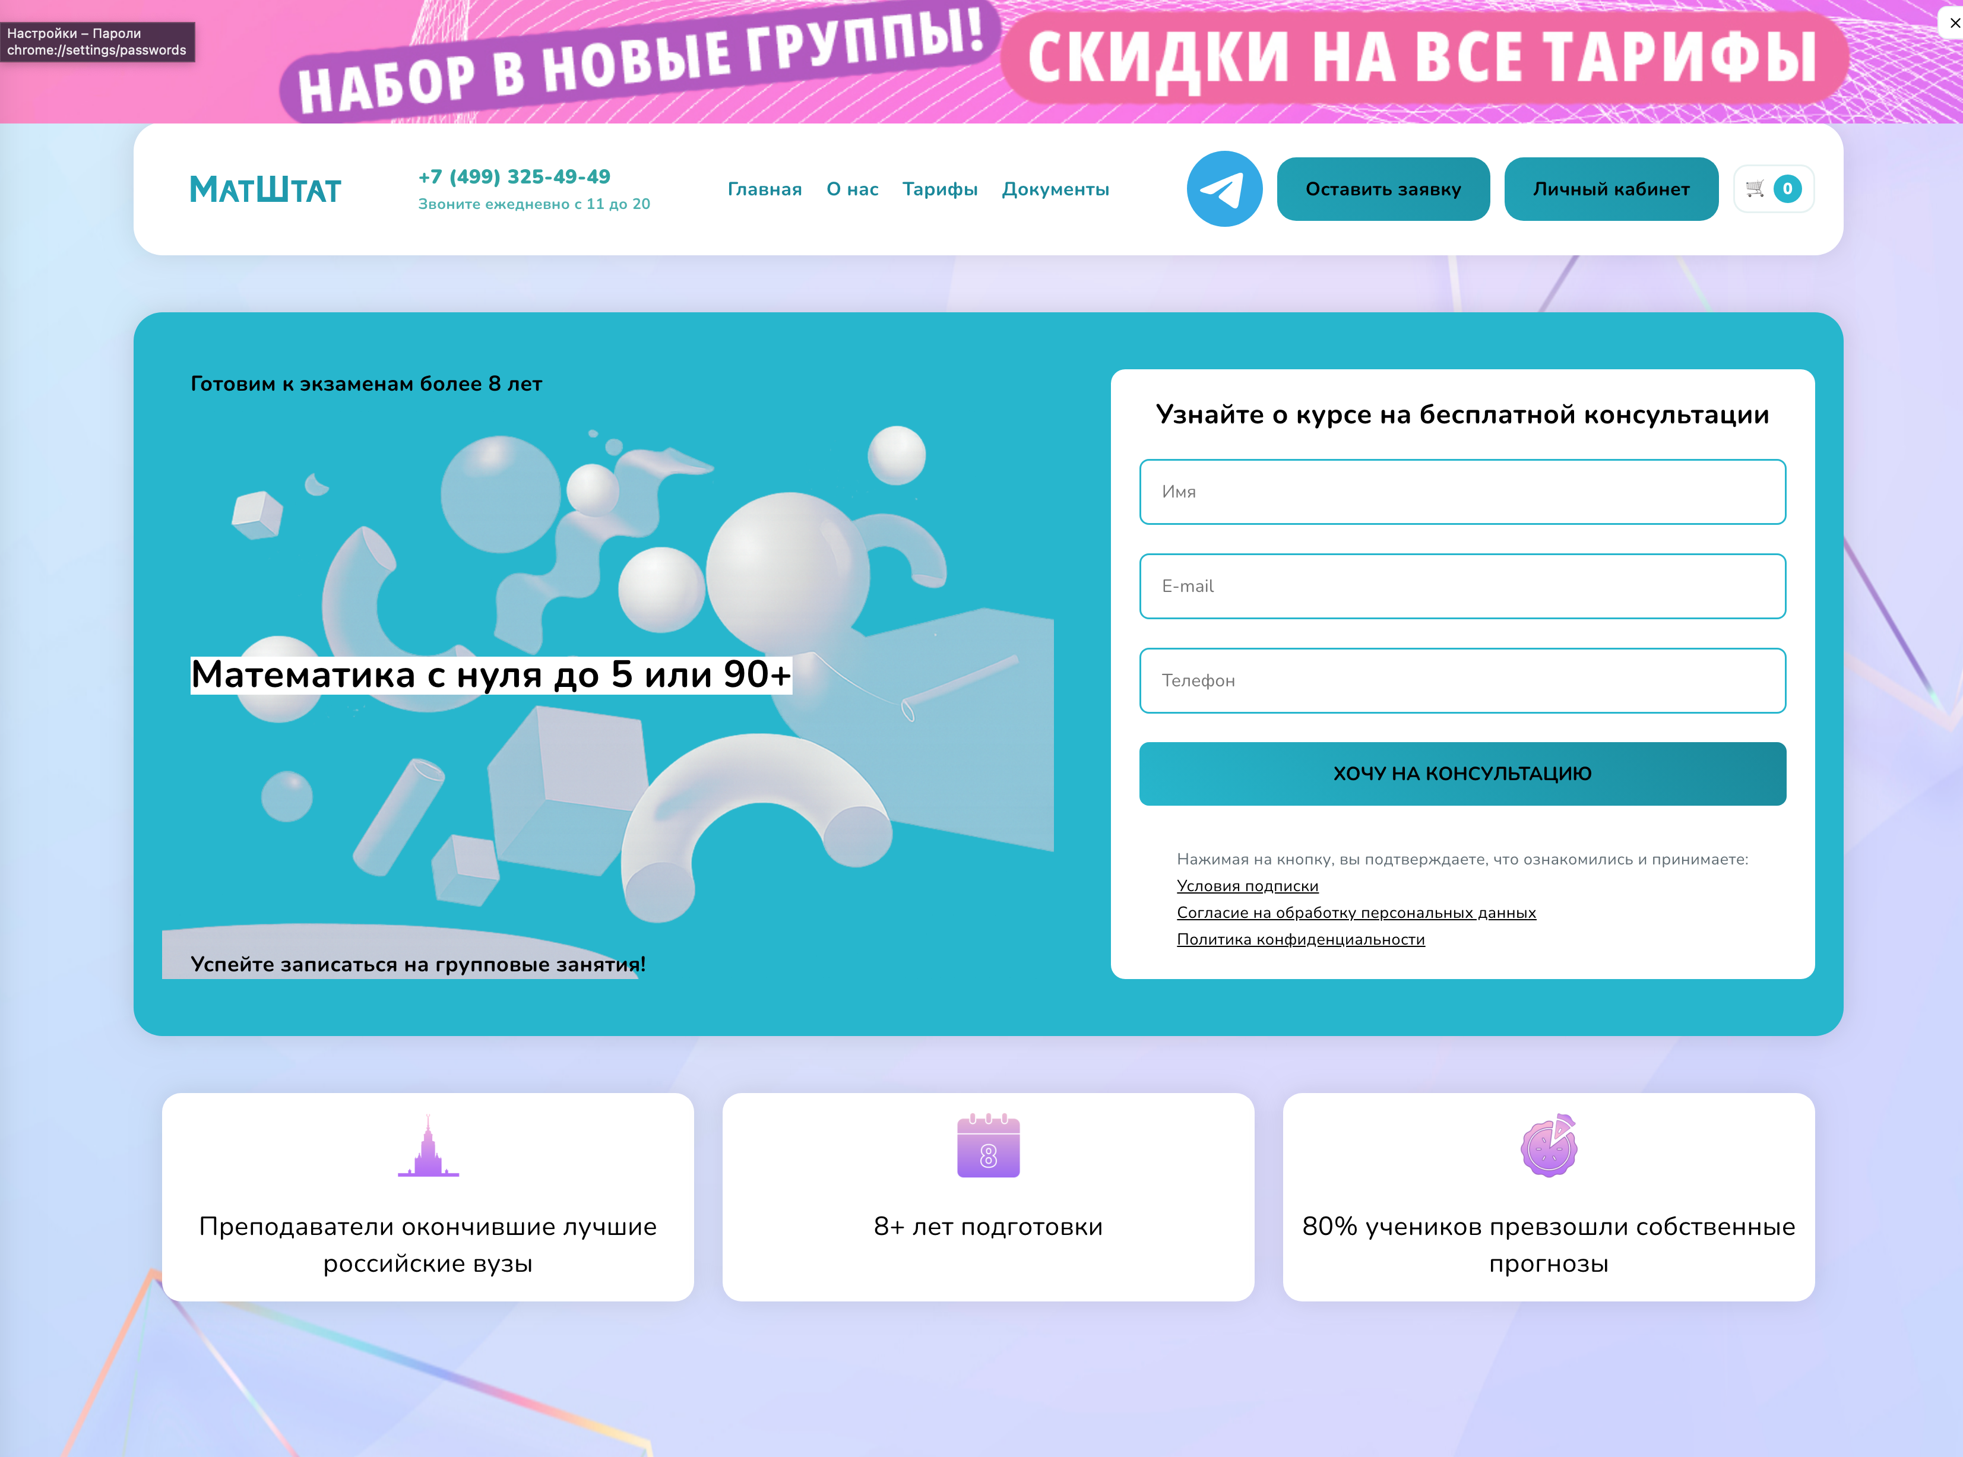
Task: Go to Главная menu item
Action: click(765, 189)
